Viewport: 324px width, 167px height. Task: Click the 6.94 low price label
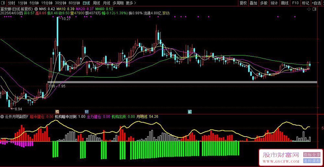pos(18,109)
